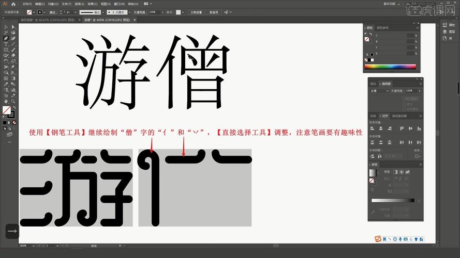Select the Selection tool (black arrow)
460x258 pixels.
tap(6, 27)
